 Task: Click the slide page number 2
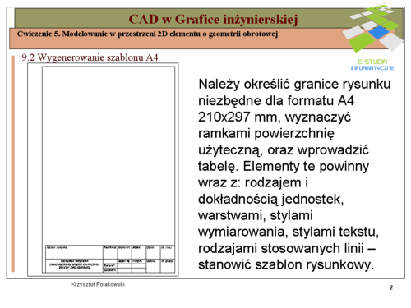tap(391, 287)
